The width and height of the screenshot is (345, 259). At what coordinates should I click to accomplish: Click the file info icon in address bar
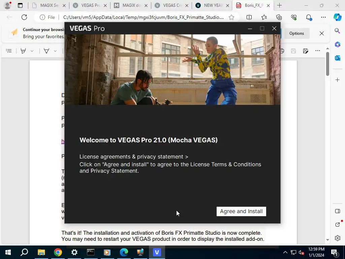click(x=42, y=17)
